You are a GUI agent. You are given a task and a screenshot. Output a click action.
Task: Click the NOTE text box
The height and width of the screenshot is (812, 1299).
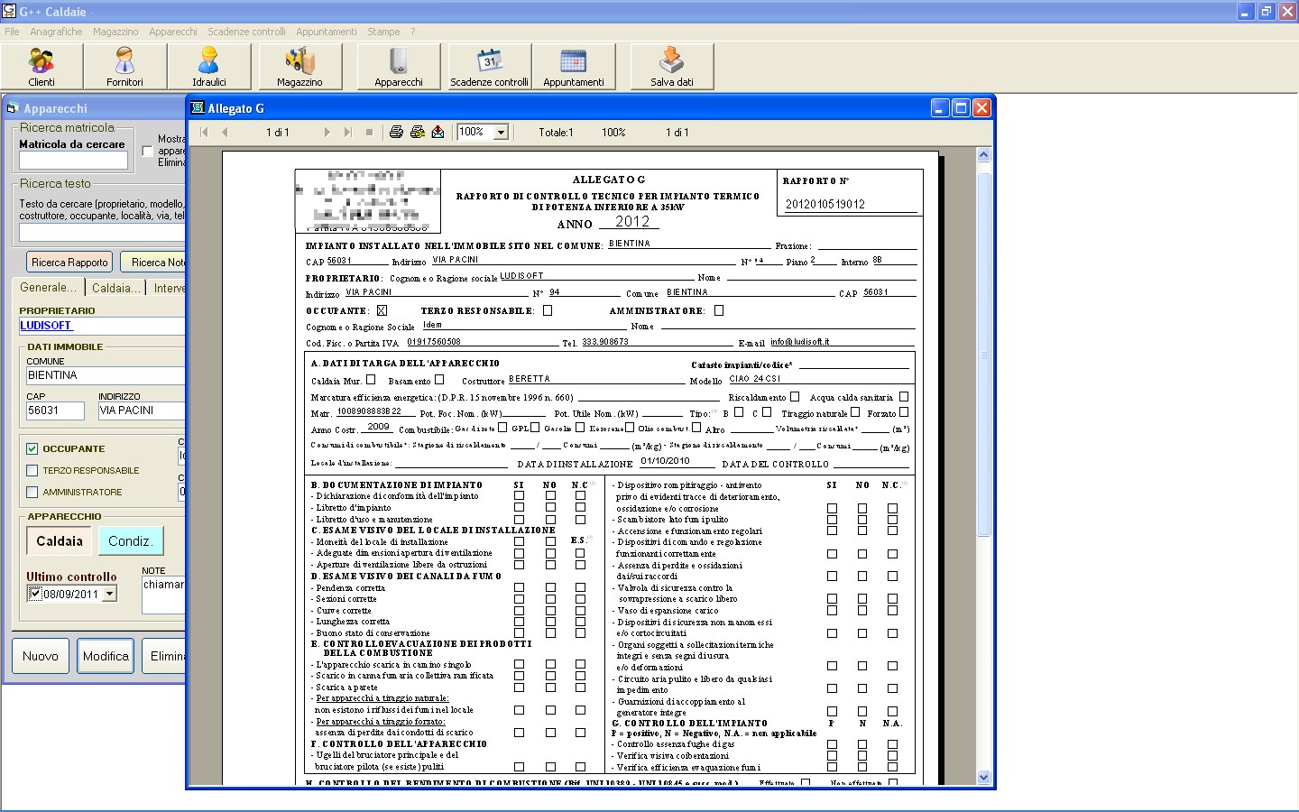(163, 595)
